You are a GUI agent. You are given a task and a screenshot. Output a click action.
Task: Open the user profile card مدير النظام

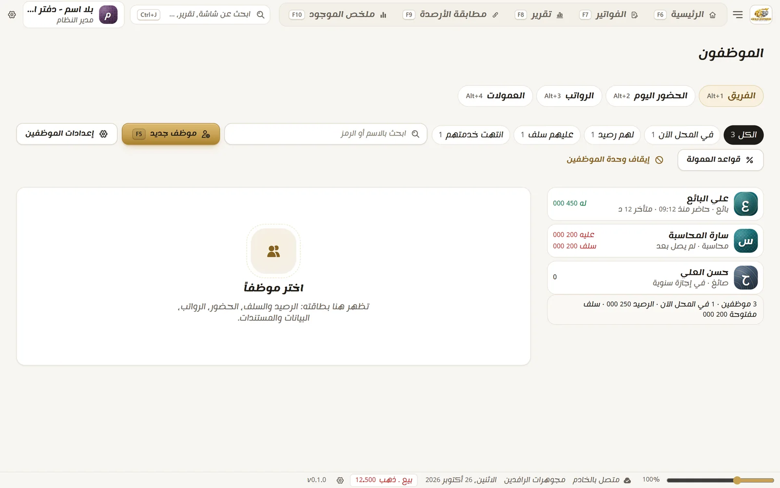(74, 15)
